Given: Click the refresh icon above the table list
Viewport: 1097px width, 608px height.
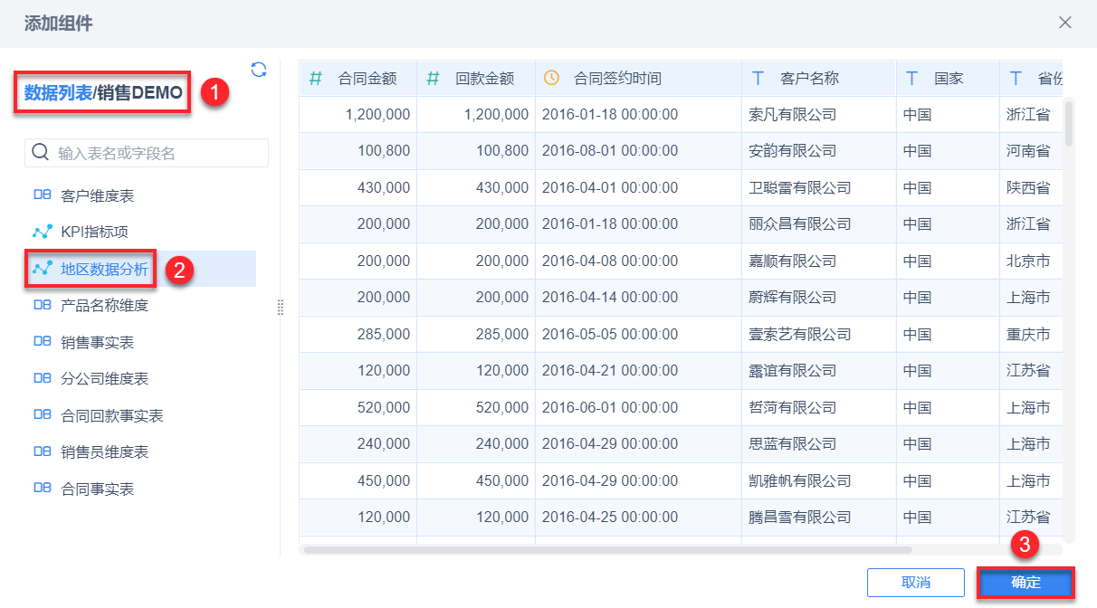Looking at the screenshot, I should (x=258, y=69).
